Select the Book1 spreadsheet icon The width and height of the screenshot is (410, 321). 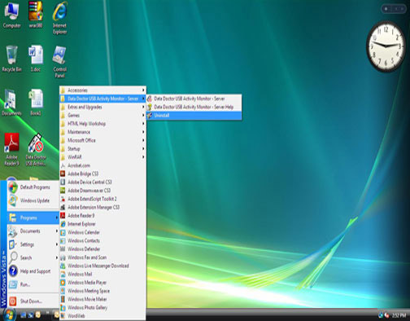[36, 103]
